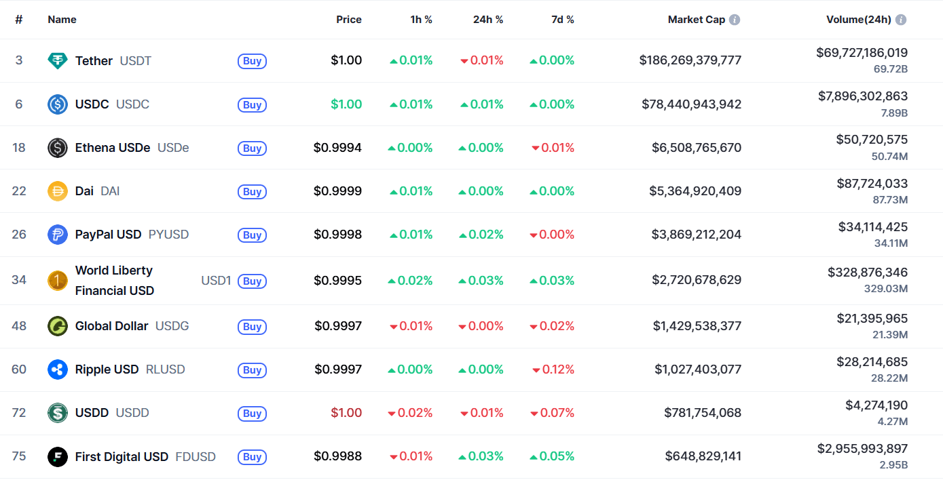Viewport: 943px width, 480px height.
Task: Sort the table by Market Cap header
Action: coord(697,20)
